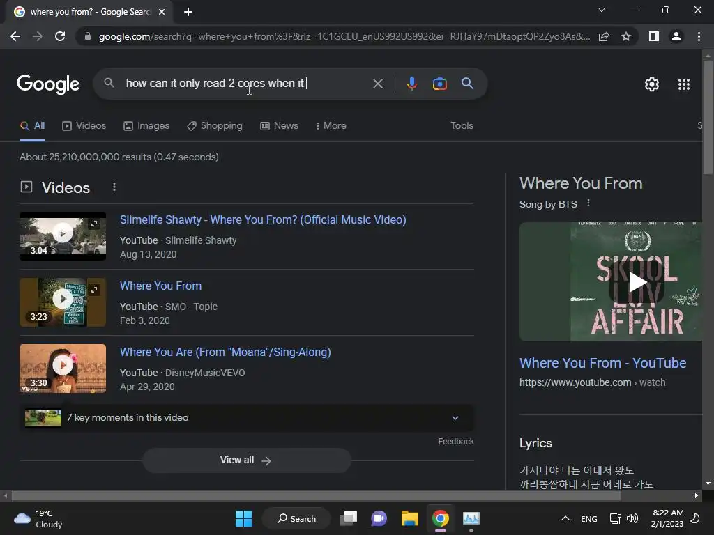Open the SMO Where You From video link

point(161,286)
